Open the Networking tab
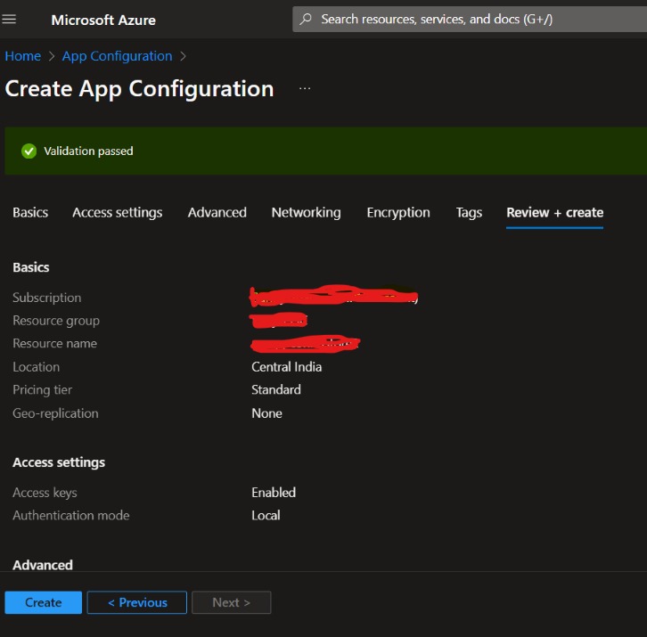This screenshot has width=647, height=637. [x=306, y=212]
